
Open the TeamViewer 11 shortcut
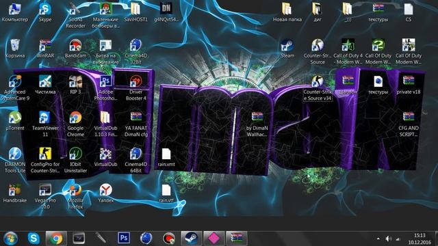point(45,124)
